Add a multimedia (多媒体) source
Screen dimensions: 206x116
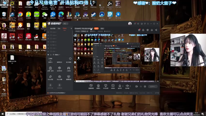click(x=113, y=87)
